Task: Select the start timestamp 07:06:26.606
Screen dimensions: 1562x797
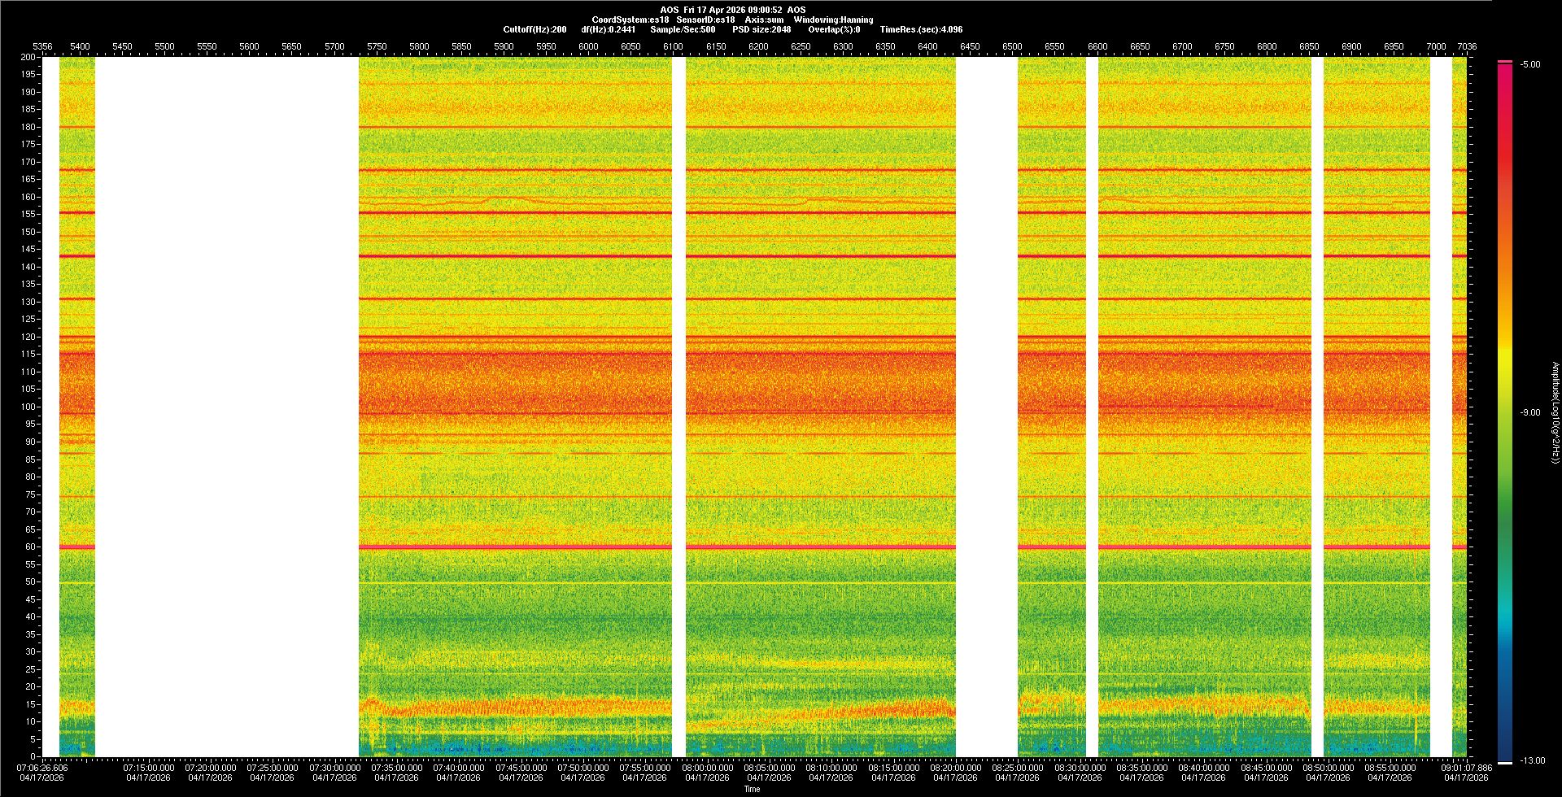Action: [43, 768]
